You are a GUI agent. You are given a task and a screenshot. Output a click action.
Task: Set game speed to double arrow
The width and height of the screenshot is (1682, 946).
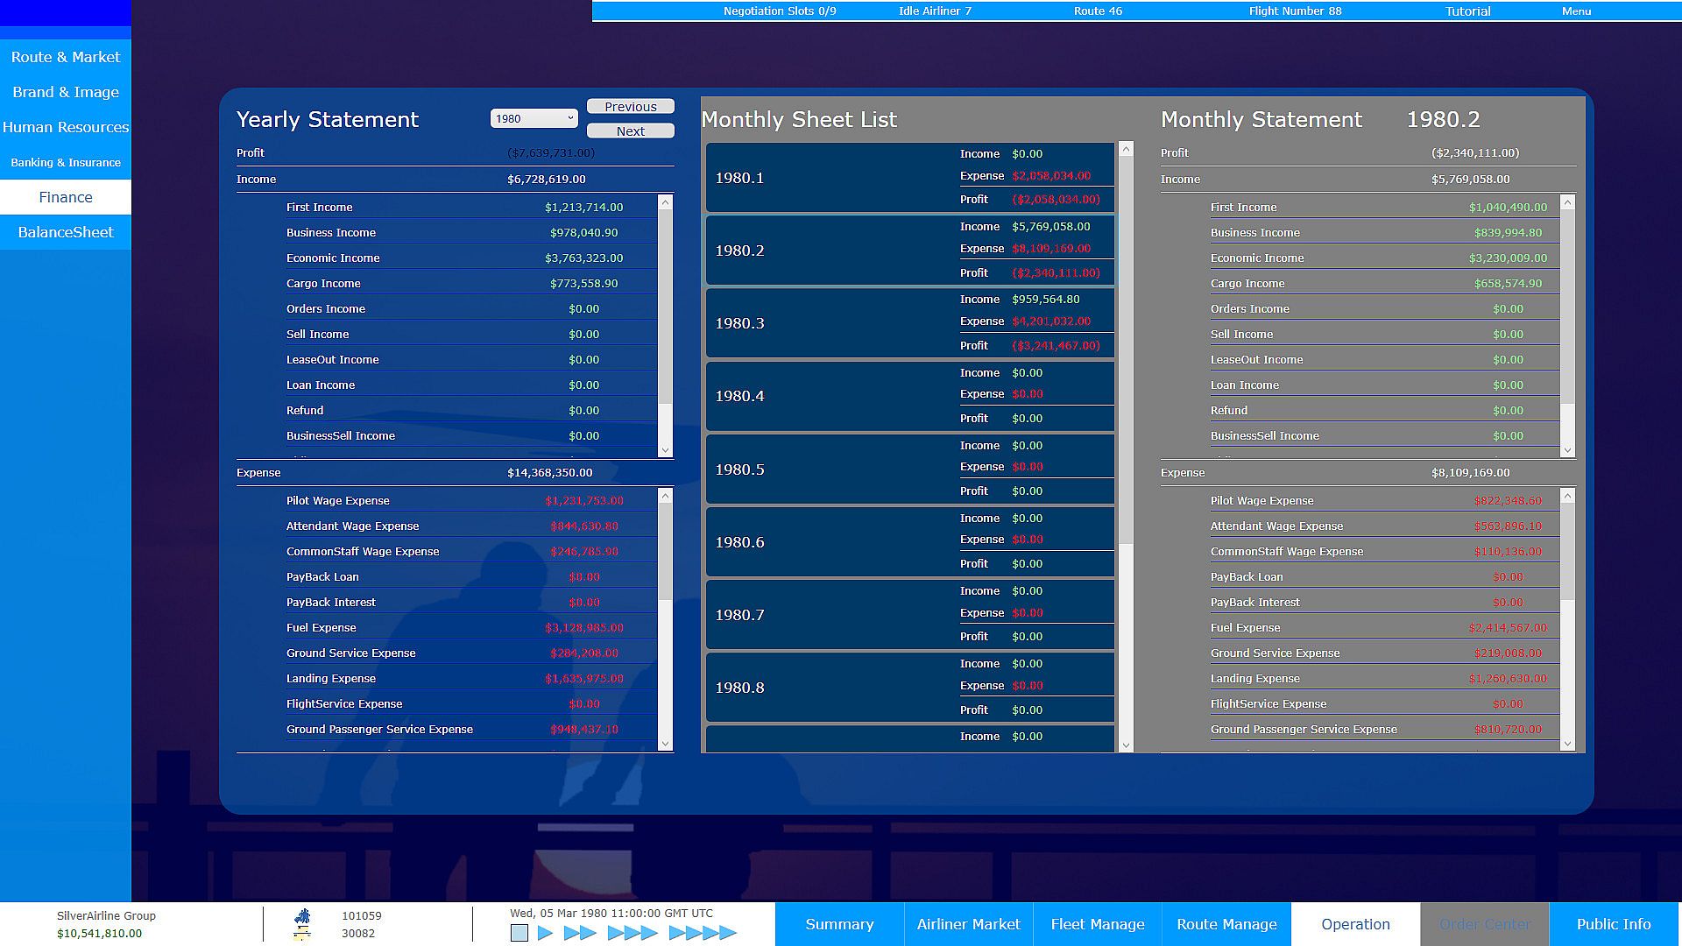[x=579, y=933]
